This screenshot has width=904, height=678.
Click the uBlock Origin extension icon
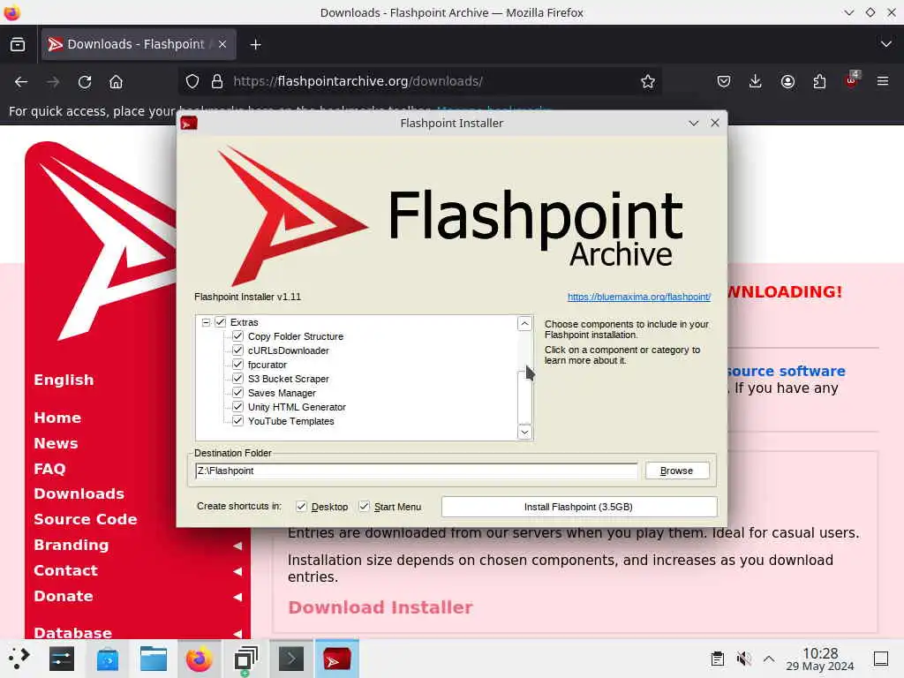point(852,80)
